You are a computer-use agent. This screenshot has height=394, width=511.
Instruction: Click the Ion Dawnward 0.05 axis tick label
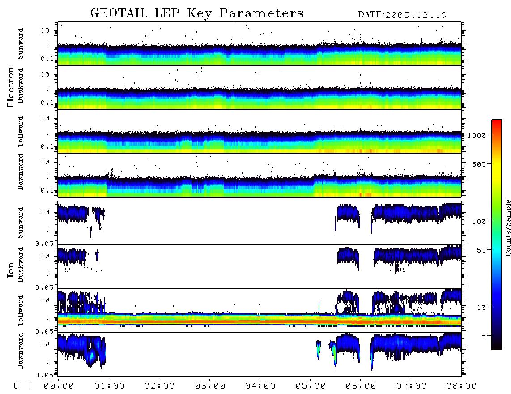[x=44, y=375]
